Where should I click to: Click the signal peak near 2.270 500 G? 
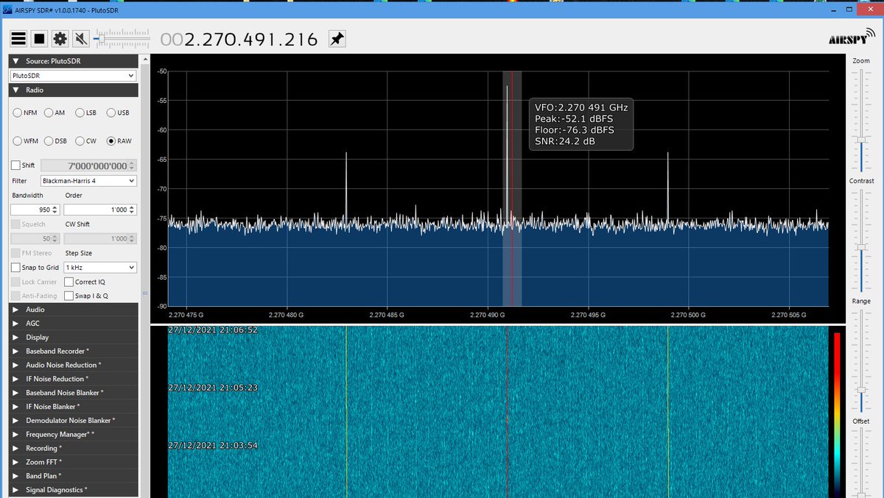[667, 185]
